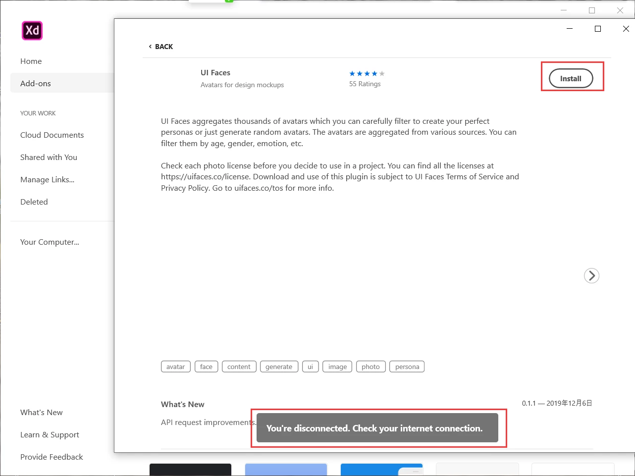Viewport: 635px width, 476px height.
Task: Browse Your Computer... for files
Action: click(x=50, y=242)
